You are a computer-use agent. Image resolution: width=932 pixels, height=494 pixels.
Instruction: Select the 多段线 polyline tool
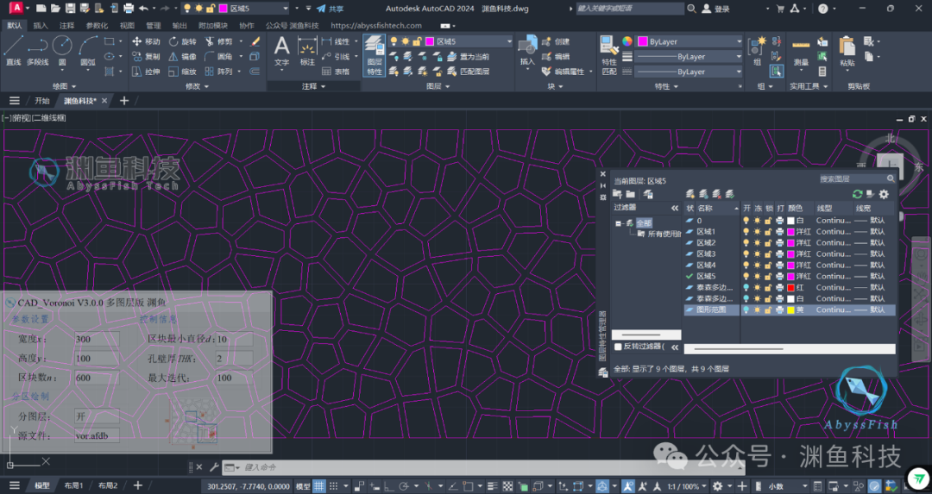[37, 51]
